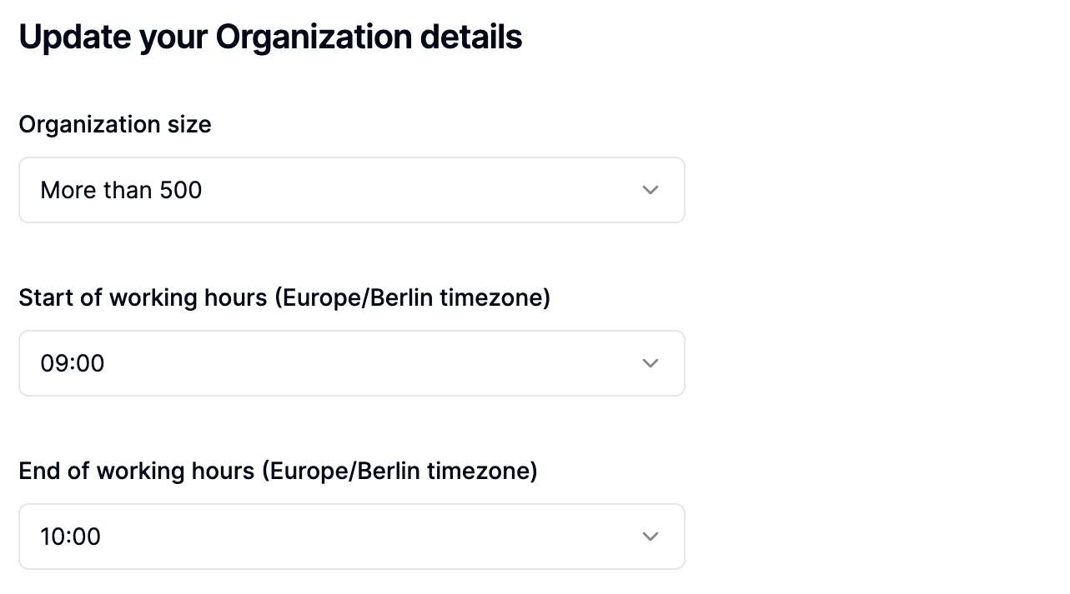Click the Update your Organization details heading
Screen dimensions: 1070x594
[270, 36]
